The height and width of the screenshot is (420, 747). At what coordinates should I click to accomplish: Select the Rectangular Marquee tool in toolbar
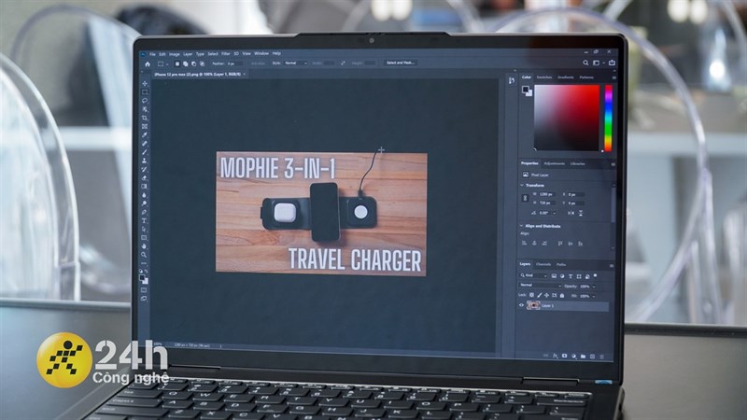coord(145,91)
